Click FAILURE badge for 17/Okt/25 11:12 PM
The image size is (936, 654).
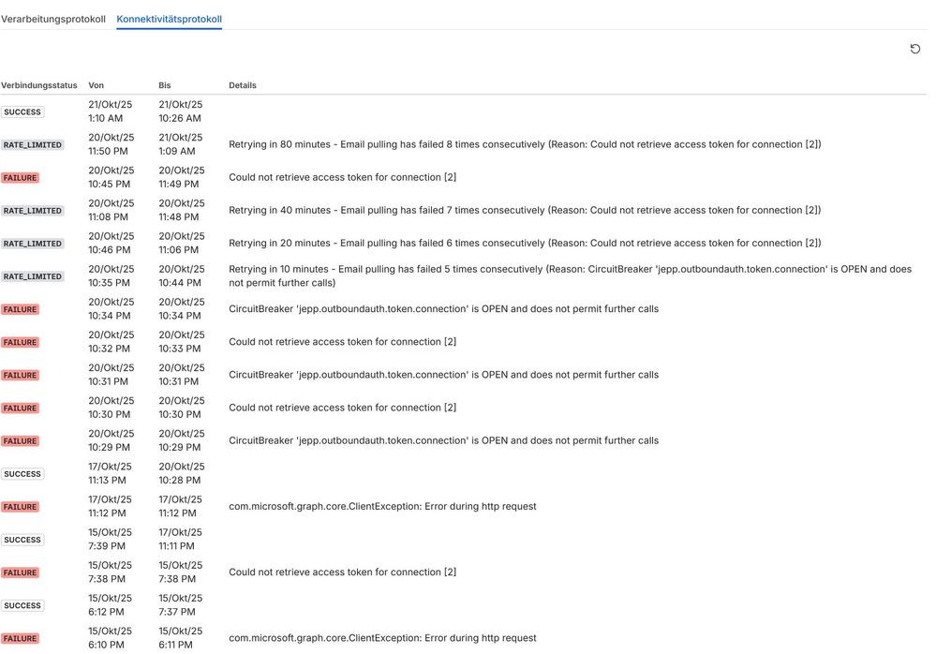(x=21, y=507)
